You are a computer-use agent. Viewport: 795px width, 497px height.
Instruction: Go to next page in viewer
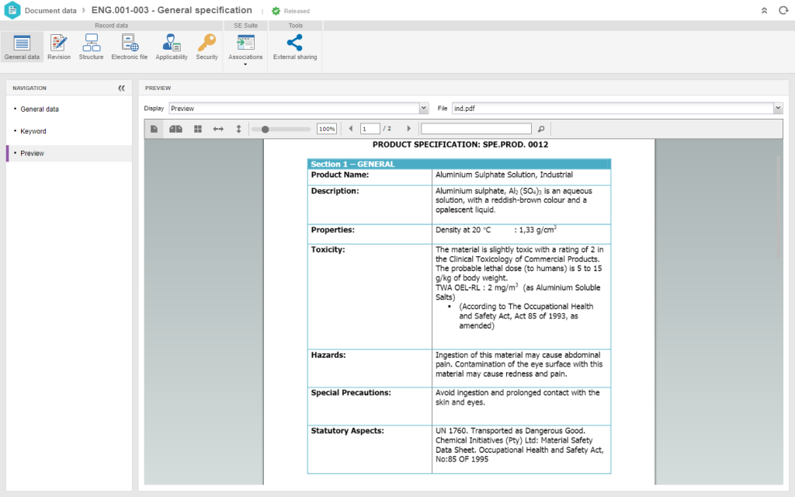[409, 129]
